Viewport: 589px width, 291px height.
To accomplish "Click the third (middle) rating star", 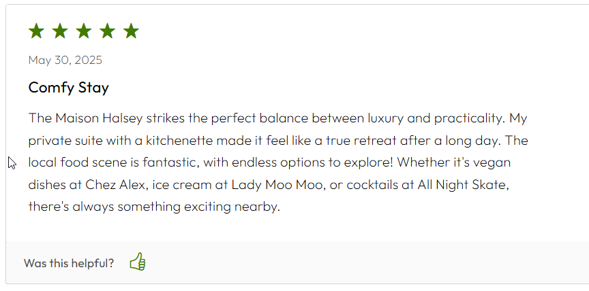I will click(84, 31).
